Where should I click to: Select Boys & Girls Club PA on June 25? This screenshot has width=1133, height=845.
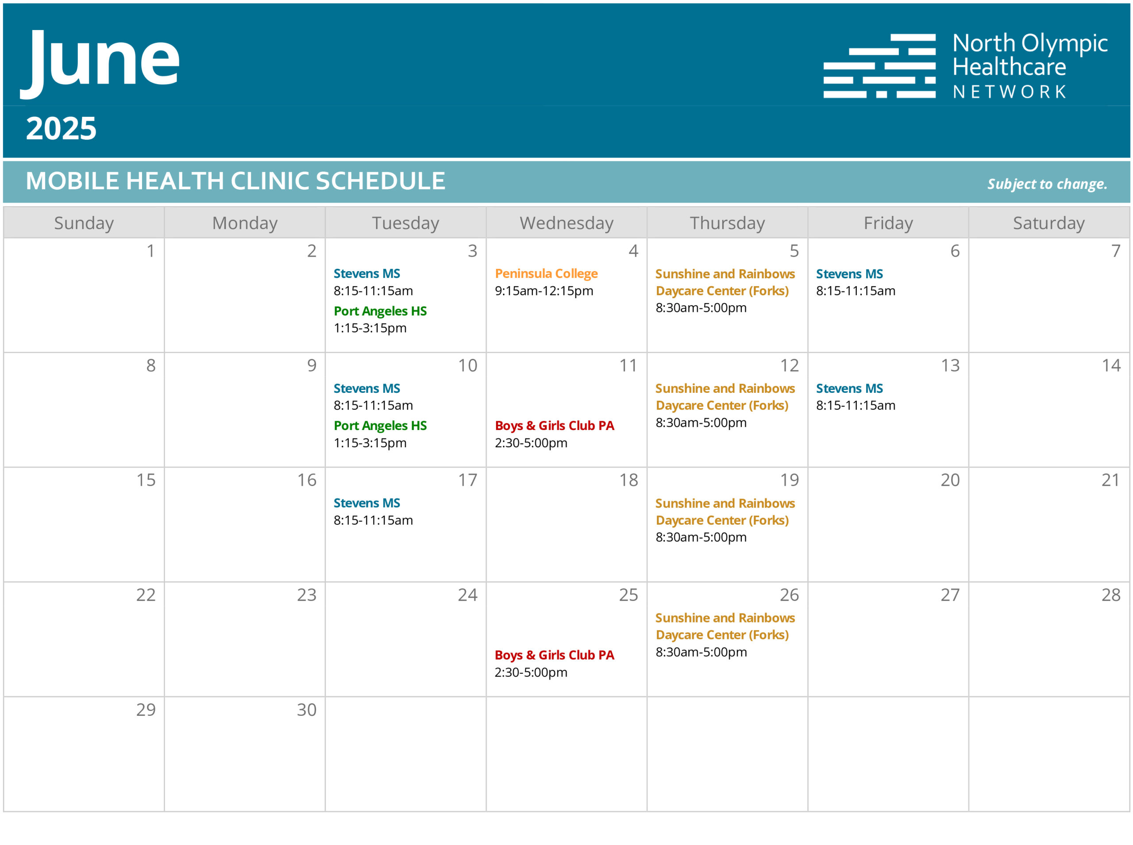point(554,655)
